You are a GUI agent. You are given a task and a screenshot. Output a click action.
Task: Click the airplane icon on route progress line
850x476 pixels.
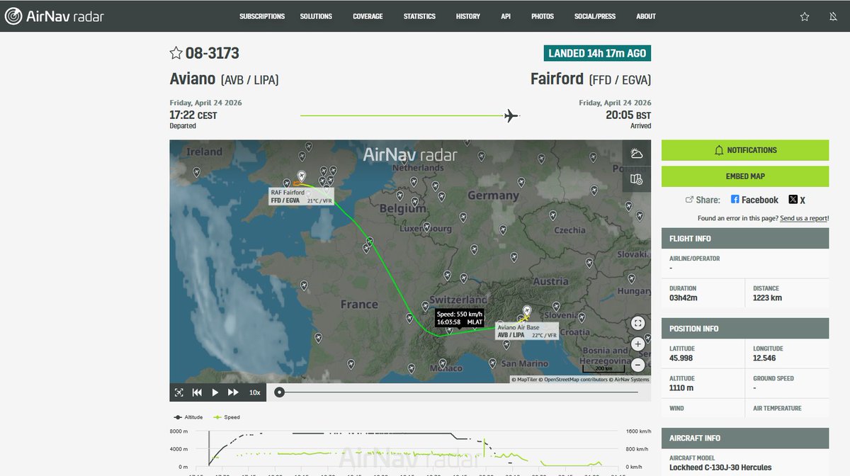click(510, 115)
